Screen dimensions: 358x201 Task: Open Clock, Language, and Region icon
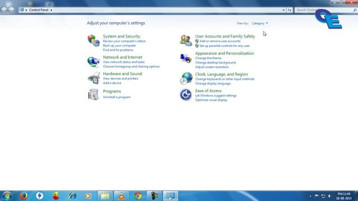pyautogui.click(x=186, y=78)
